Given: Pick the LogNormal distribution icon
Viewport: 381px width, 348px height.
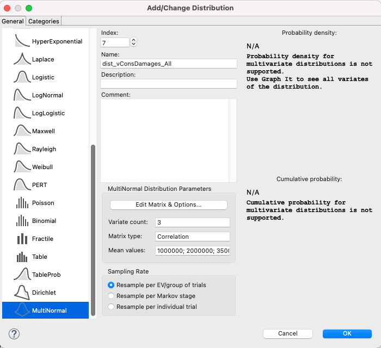Looking at the screenshot, I should pyautogui.click(x=22, y=95).
